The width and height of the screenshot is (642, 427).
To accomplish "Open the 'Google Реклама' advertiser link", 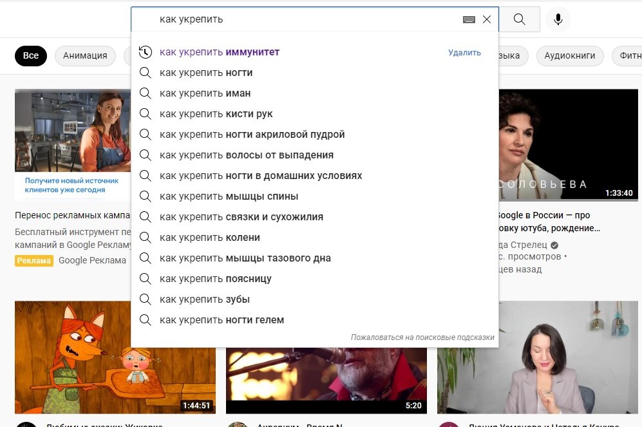I will pos(92,260).
